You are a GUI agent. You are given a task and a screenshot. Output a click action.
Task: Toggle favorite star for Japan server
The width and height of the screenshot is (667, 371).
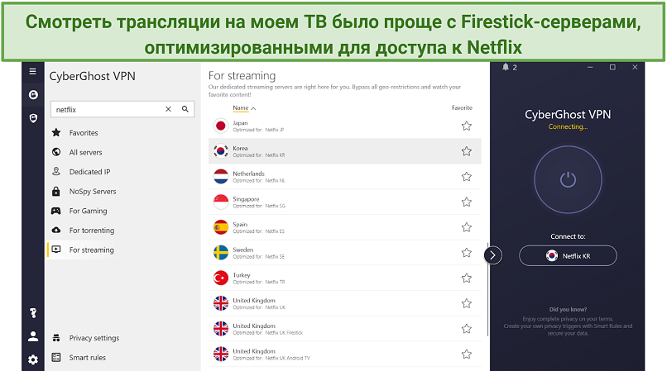[x=467, y=126]
